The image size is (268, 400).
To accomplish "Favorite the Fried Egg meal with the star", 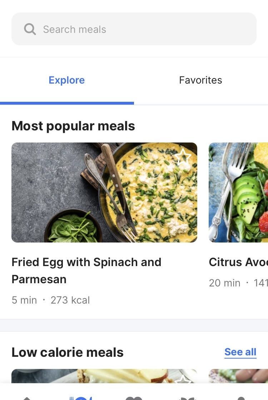I will pyautogui.click(x=183, y=156).
